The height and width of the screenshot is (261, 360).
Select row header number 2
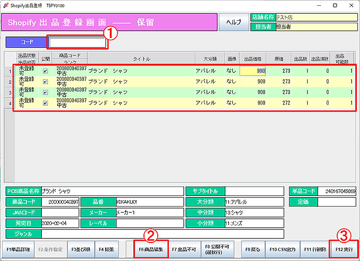click(10, 82)
